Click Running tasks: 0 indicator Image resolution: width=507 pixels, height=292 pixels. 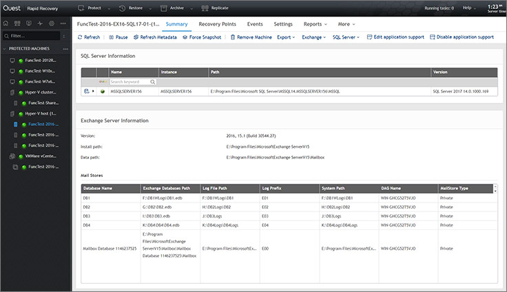click(x=439, y=8)
